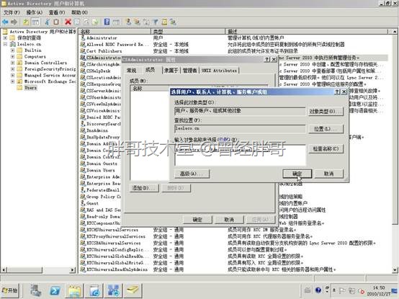Click into the object names input box
Viewport: 399px width, 299px height.
(x=240, y=155)
